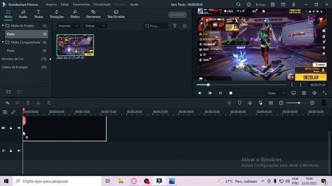
Task: Stop the preview playback
Action: 231,93
